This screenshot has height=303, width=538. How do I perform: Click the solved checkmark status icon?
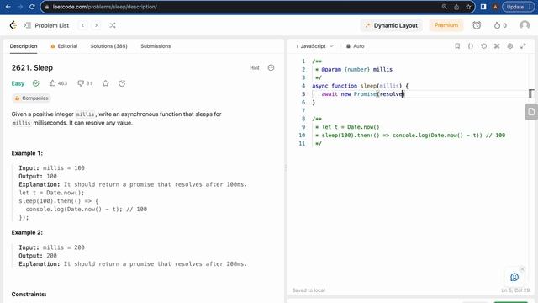pyautogui.click(x=35, y=83)
